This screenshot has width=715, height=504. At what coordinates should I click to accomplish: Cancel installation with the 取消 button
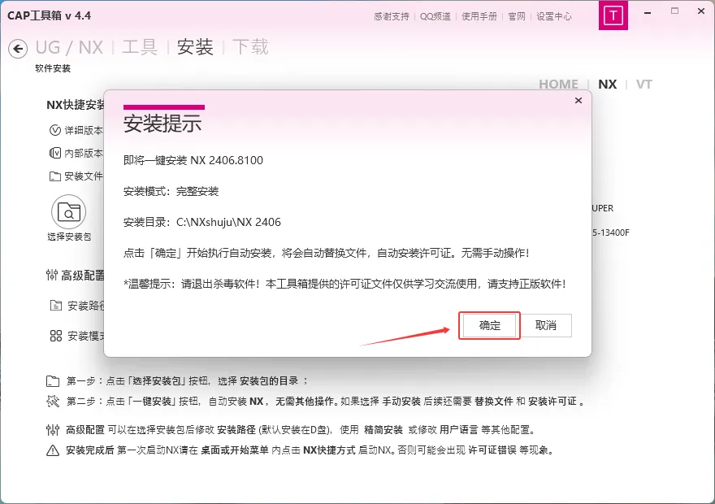pos(546,325)
